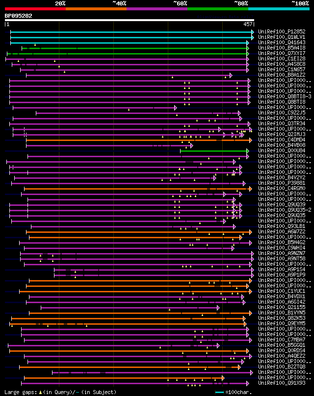Select the UniRef100_Q00U84 label
The image size is (314, 396).
point(282,150)
